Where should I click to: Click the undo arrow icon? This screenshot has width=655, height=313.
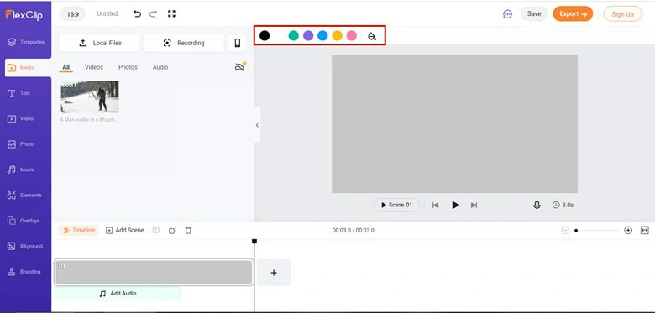[137, 13]
